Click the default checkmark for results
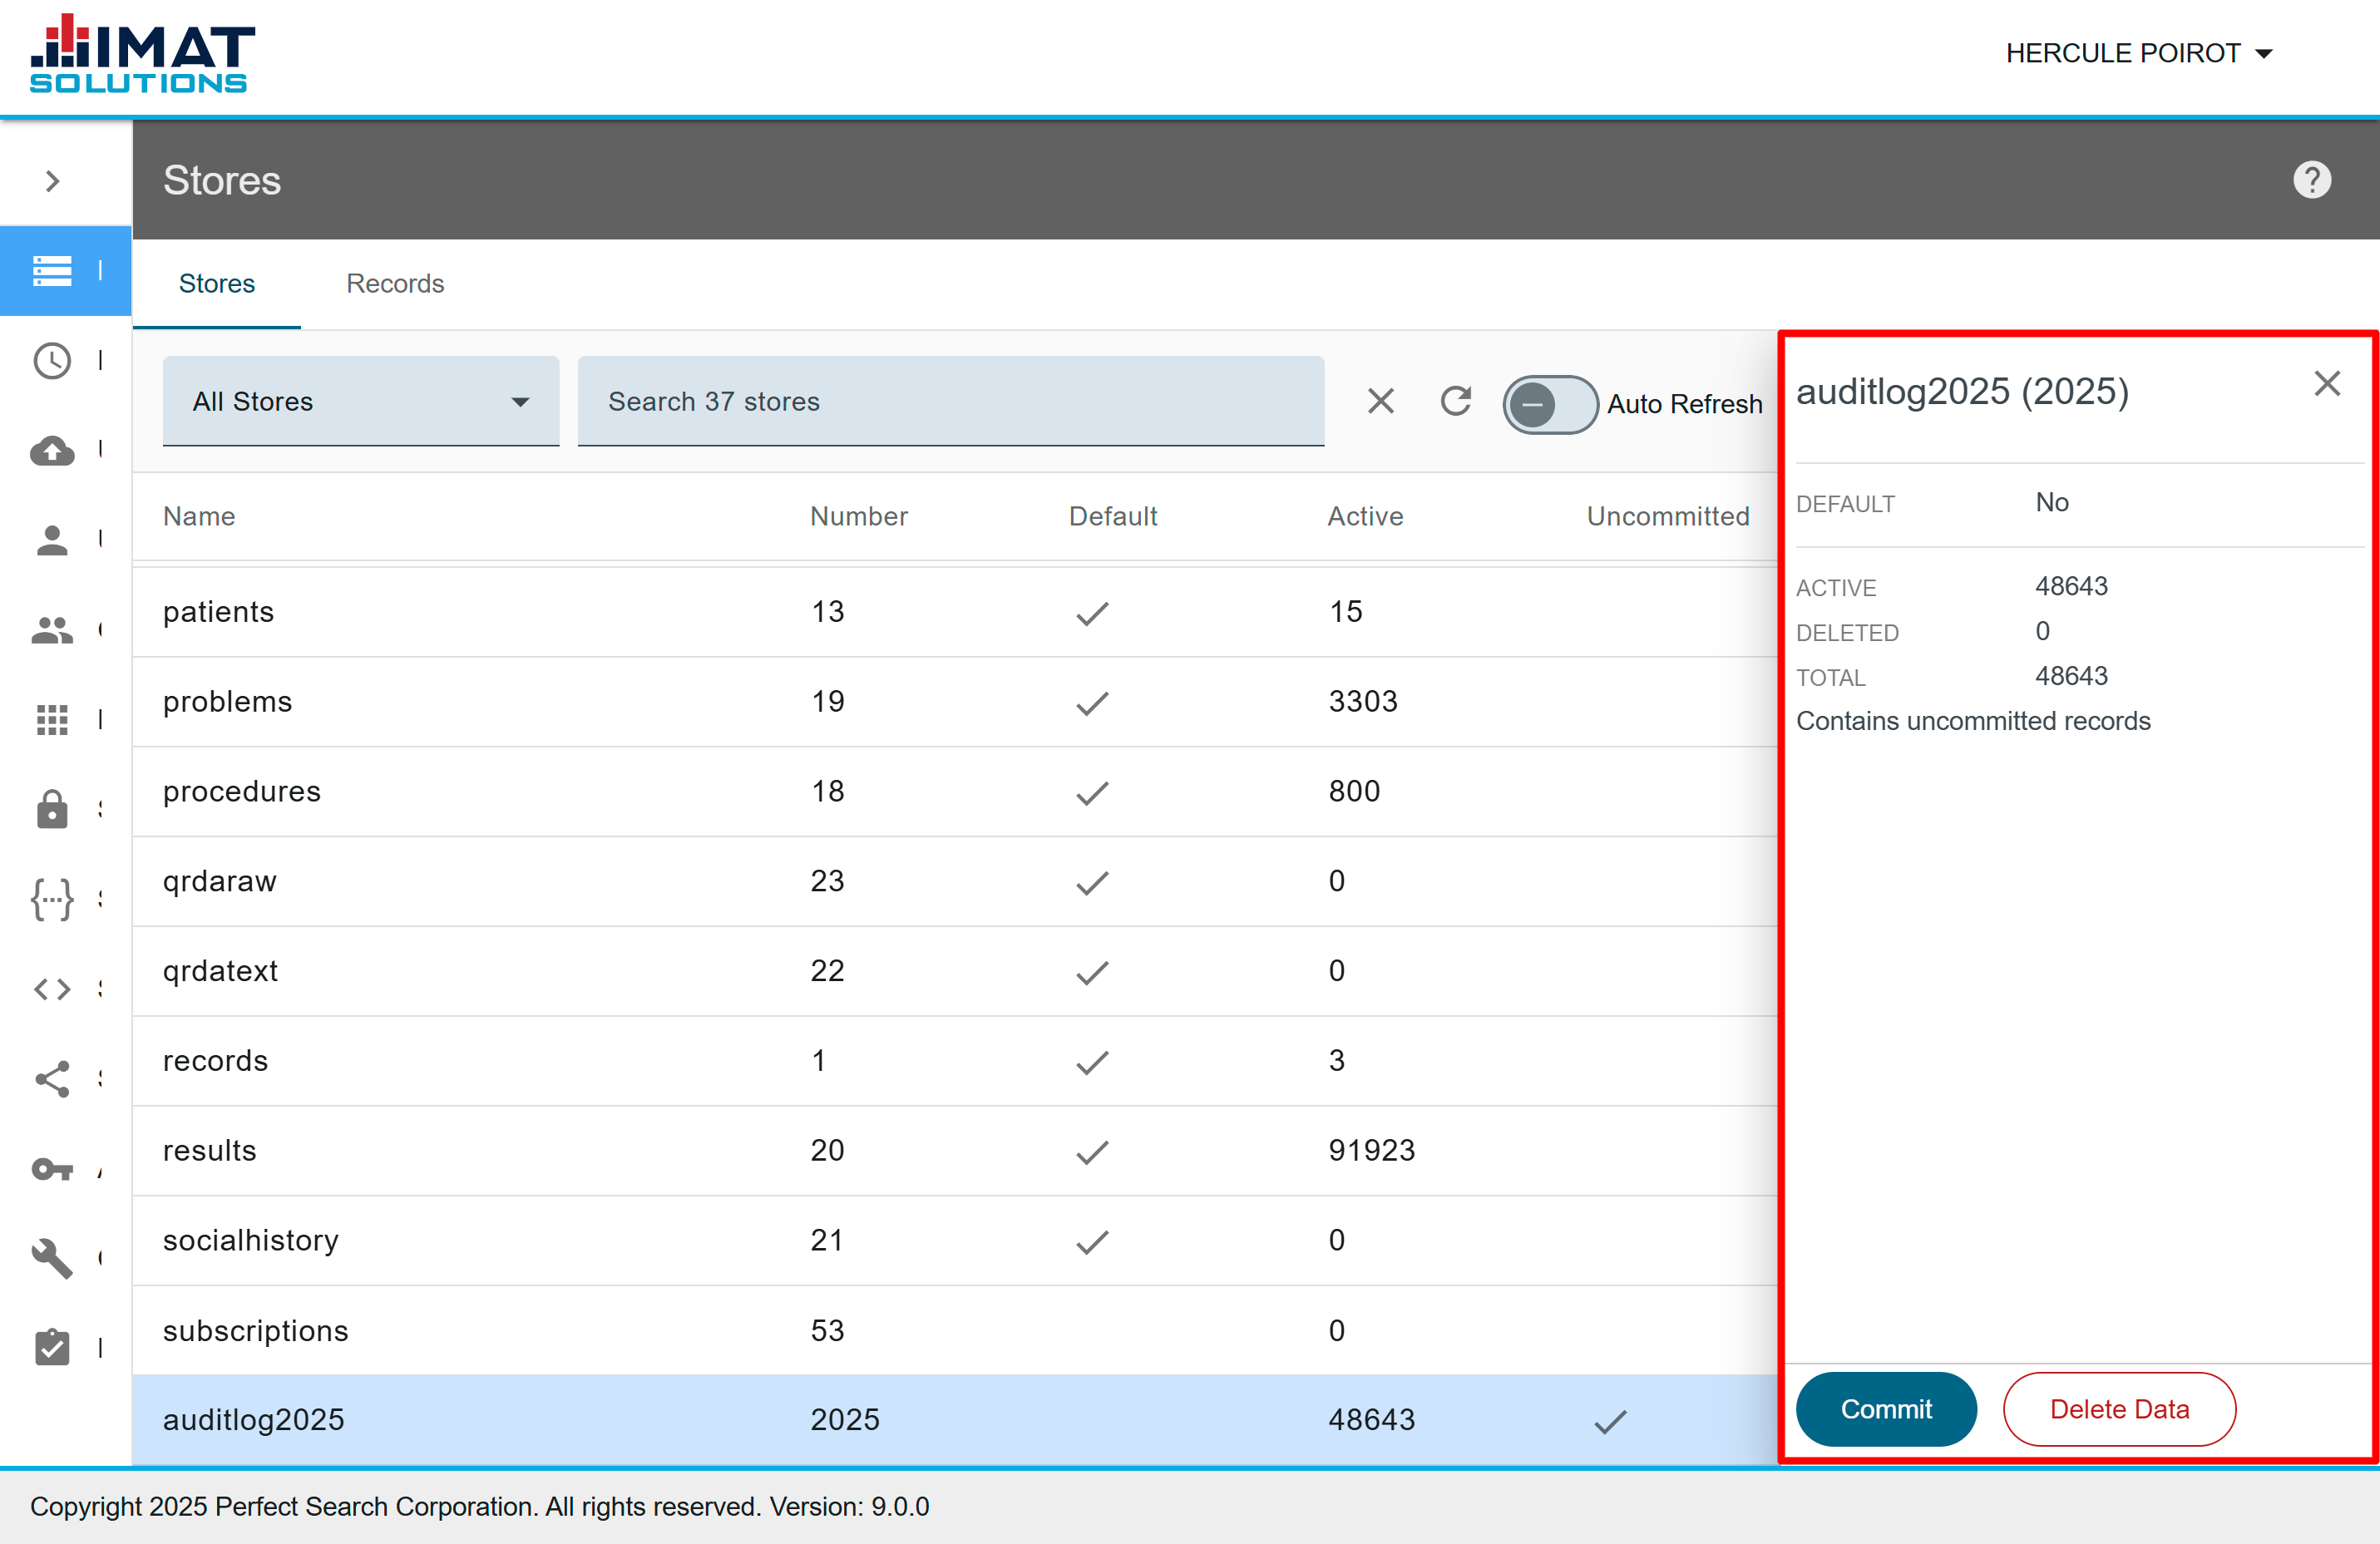The width and height of the screenshot is (2380, 1544). (1092, 1152)
